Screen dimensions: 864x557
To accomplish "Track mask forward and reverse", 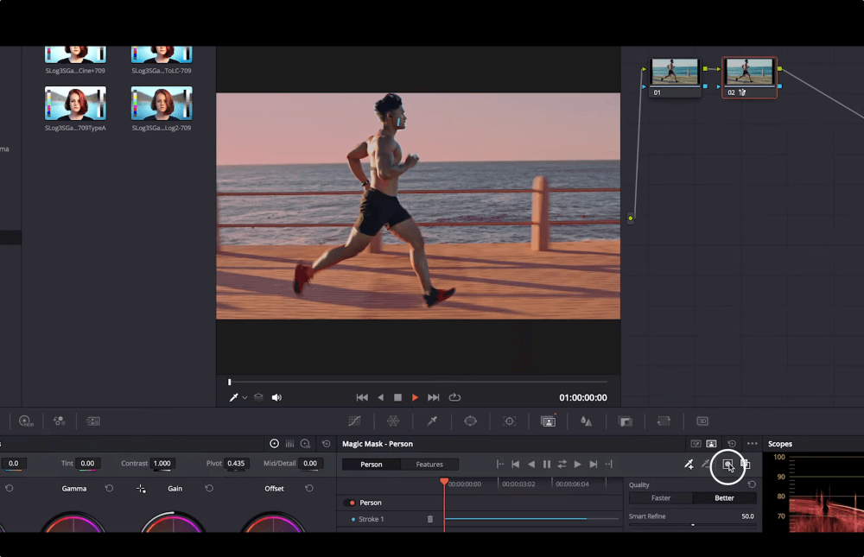I will [562, 465].
